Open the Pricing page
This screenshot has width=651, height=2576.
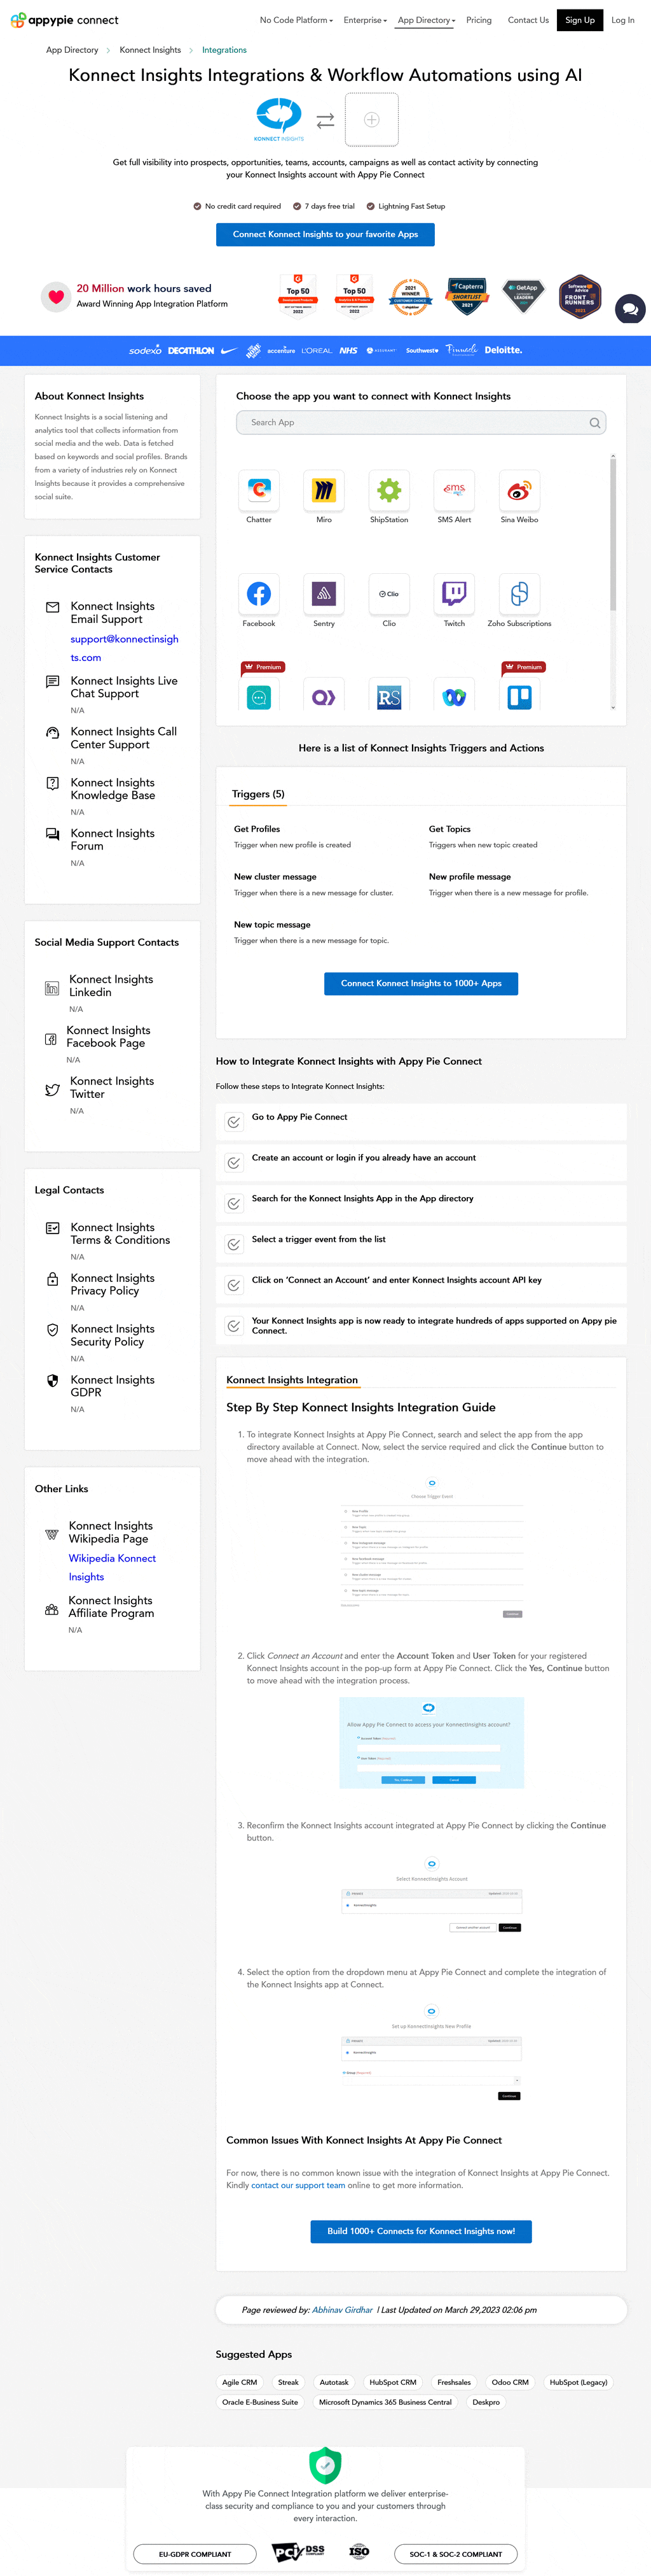478,20
